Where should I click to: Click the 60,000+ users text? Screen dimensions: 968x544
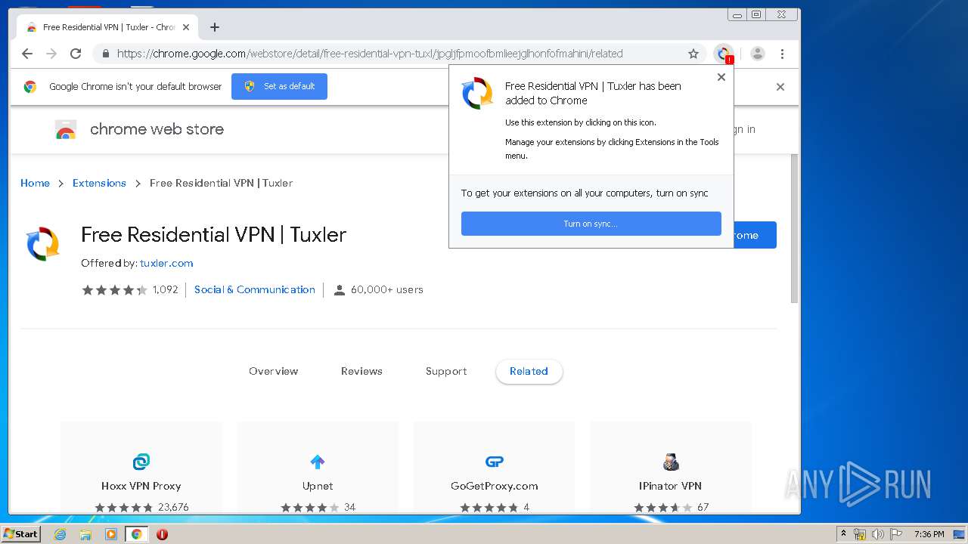click(x=386, y=289)
